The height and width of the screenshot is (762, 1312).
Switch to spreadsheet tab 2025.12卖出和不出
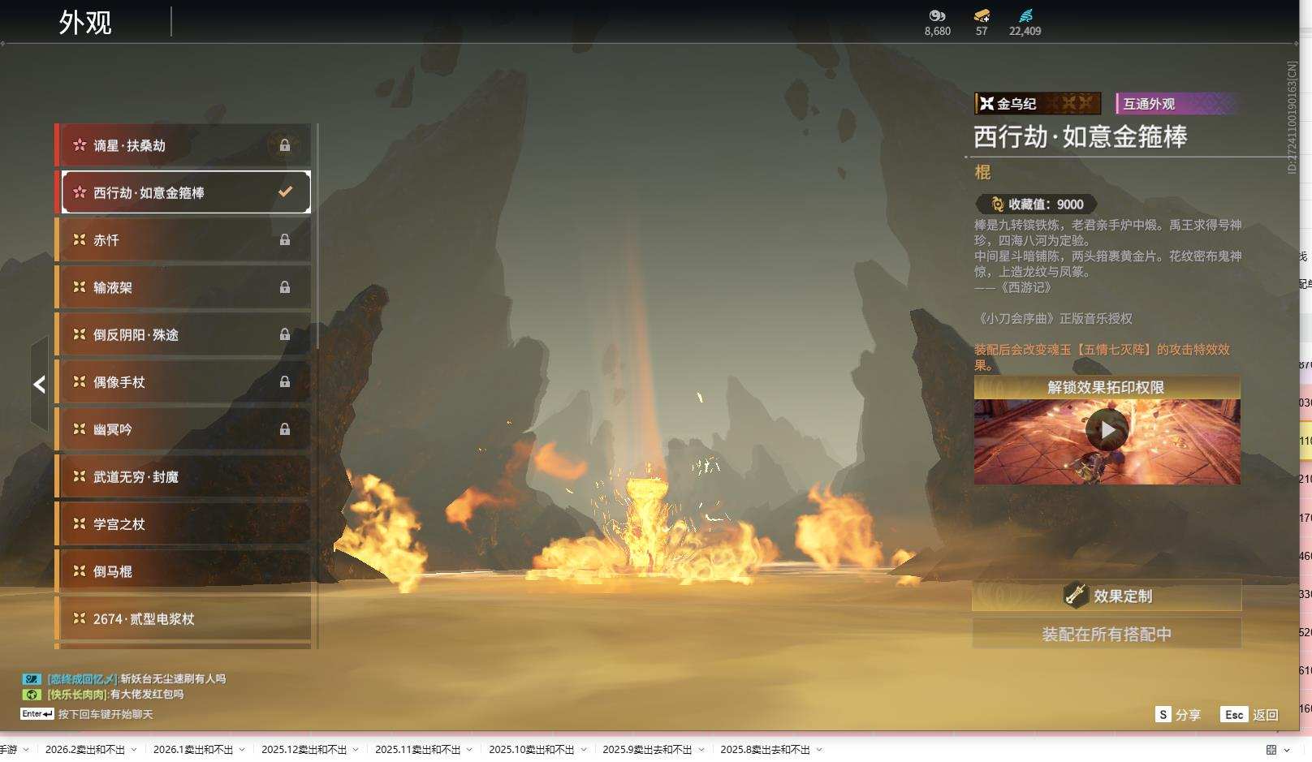pyautogui.click(x=304, y=750)
